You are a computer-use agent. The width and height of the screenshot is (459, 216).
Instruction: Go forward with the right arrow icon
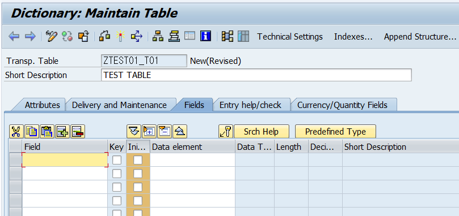[x=30, y=37]
